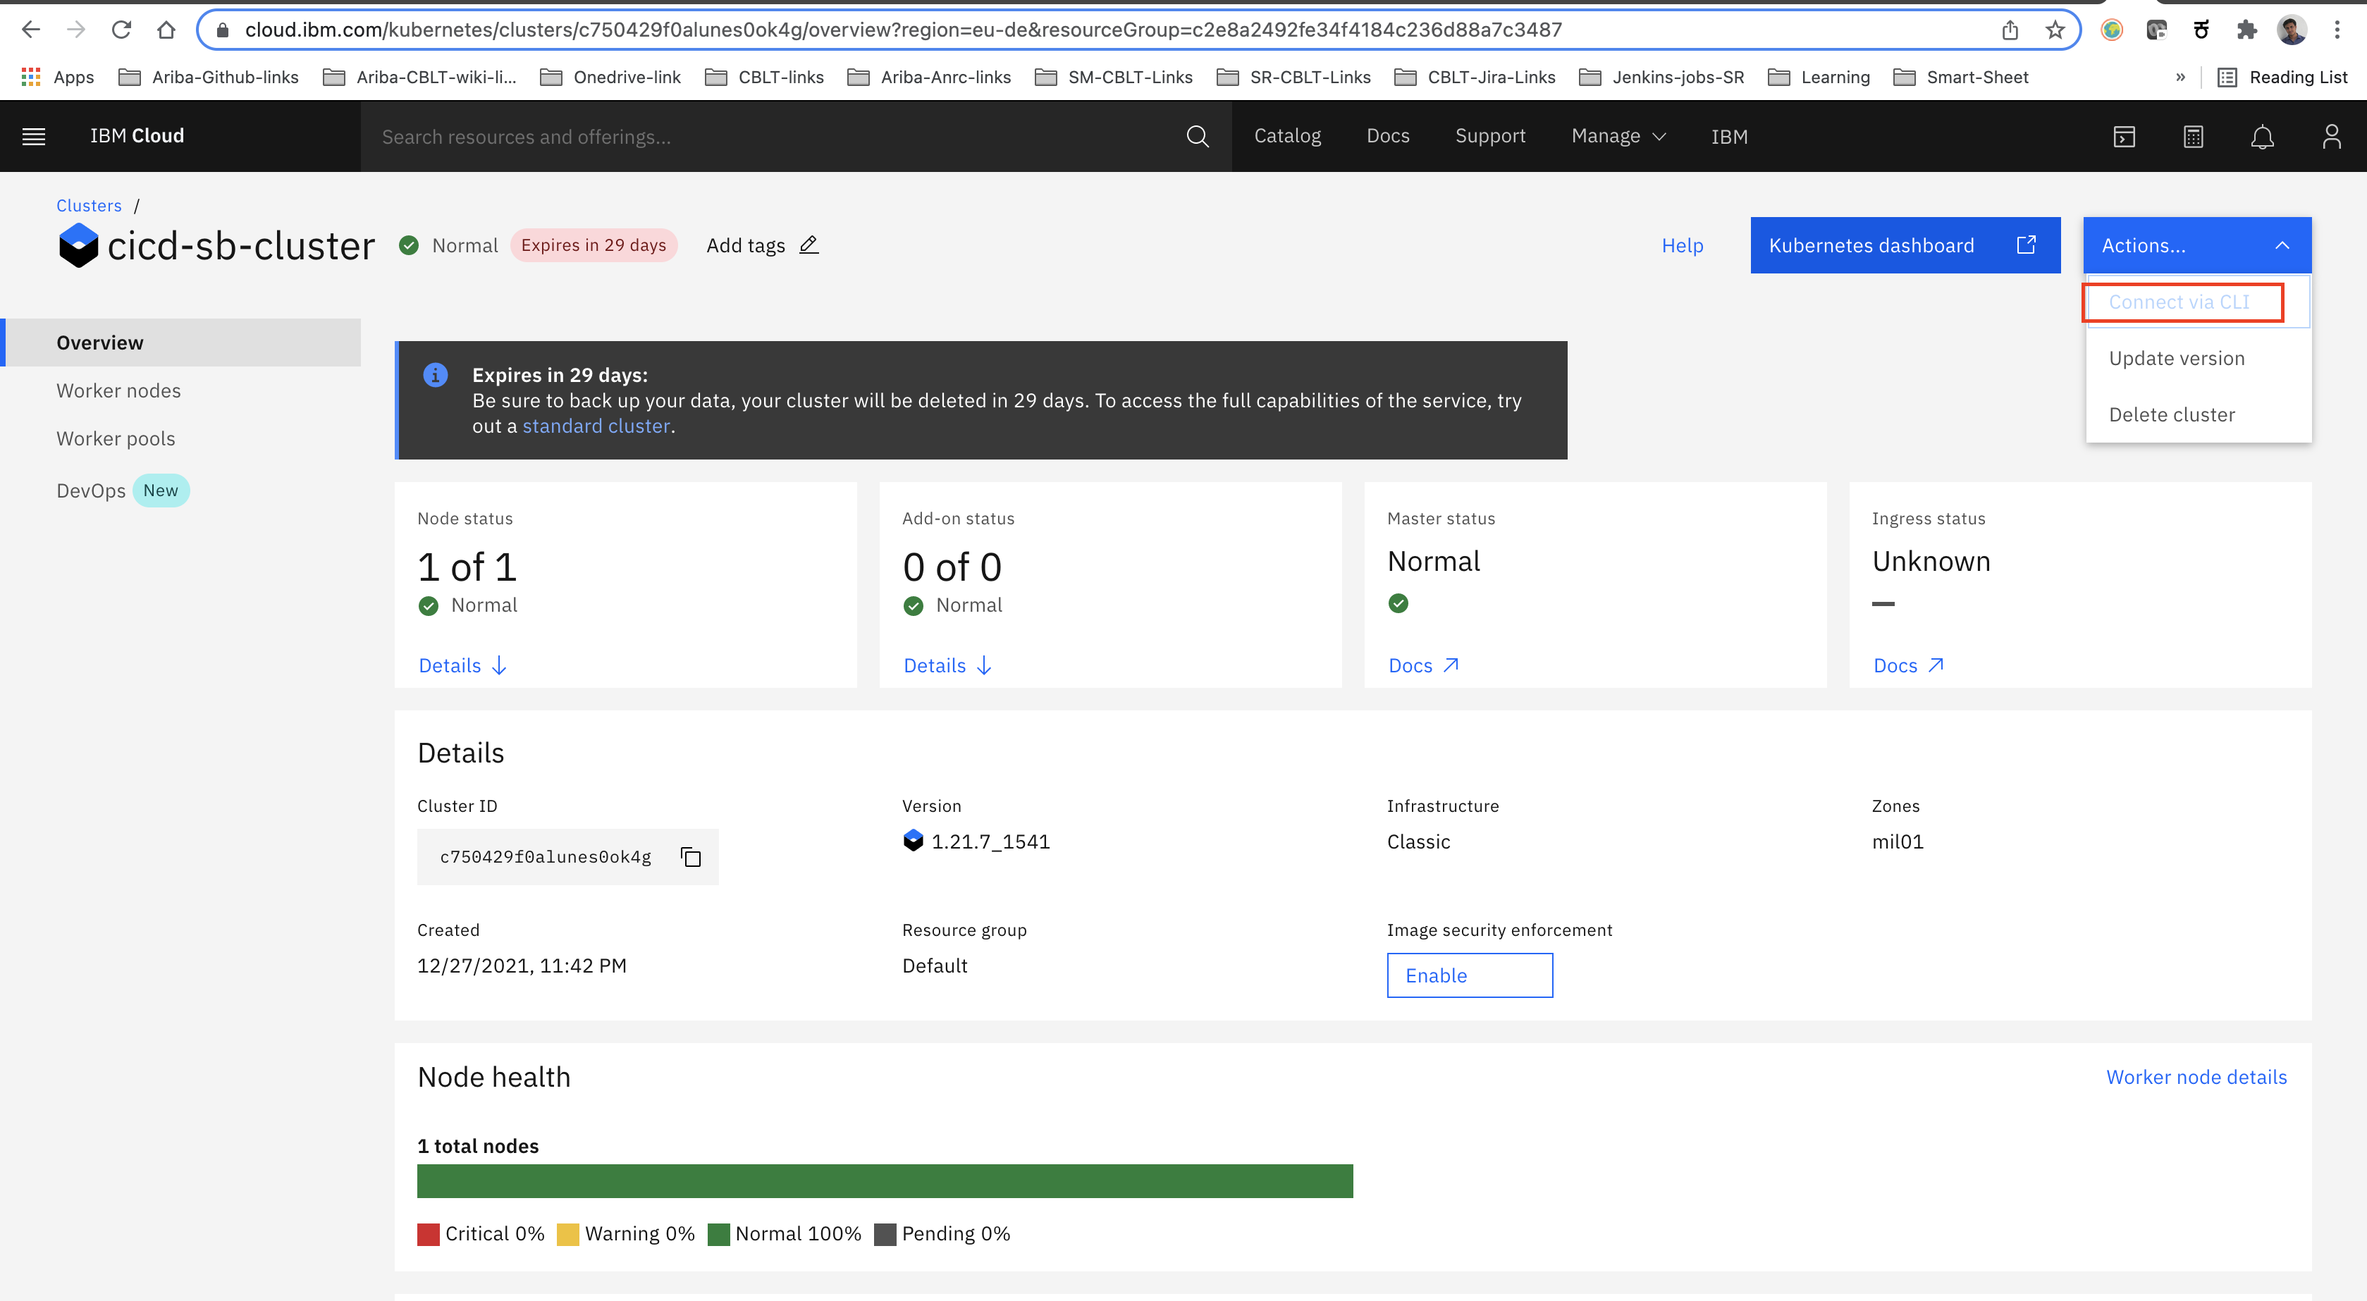Enable image security enforcement

coord(1469,975)
